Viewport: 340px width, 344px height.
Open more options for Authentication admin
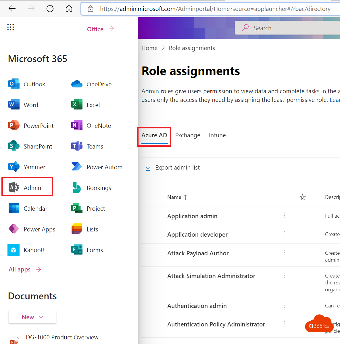(284, 305)
